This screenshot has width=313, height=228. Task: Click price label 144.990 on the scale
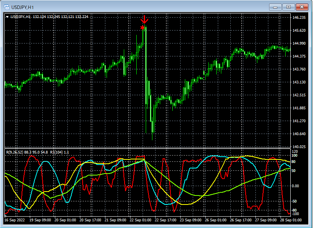[x=299, y=43]
